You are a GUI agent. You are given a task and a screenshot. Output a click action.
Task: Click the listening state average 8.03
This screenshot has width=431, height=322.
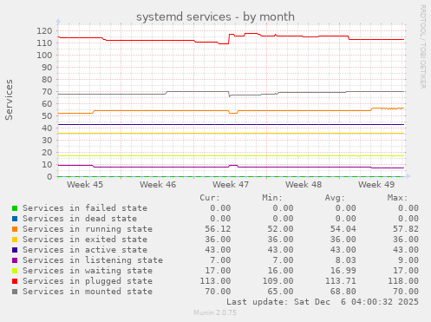pyautogui.click(x=346, y=260)
